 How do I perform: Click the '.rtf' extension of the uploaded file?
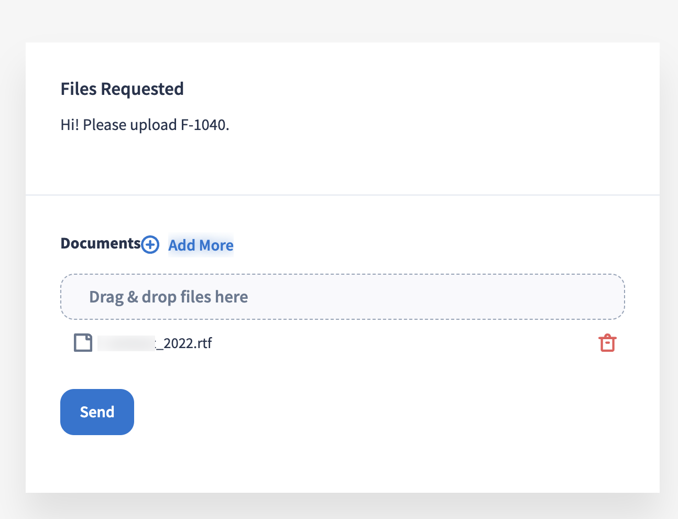204,343
